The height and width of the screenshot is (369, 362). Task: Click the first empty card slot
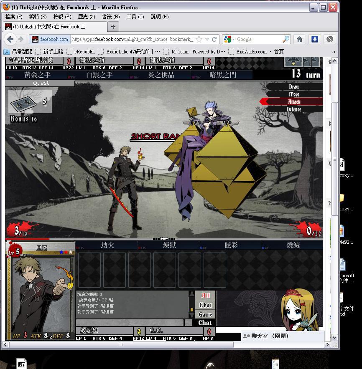pos(89,270)
